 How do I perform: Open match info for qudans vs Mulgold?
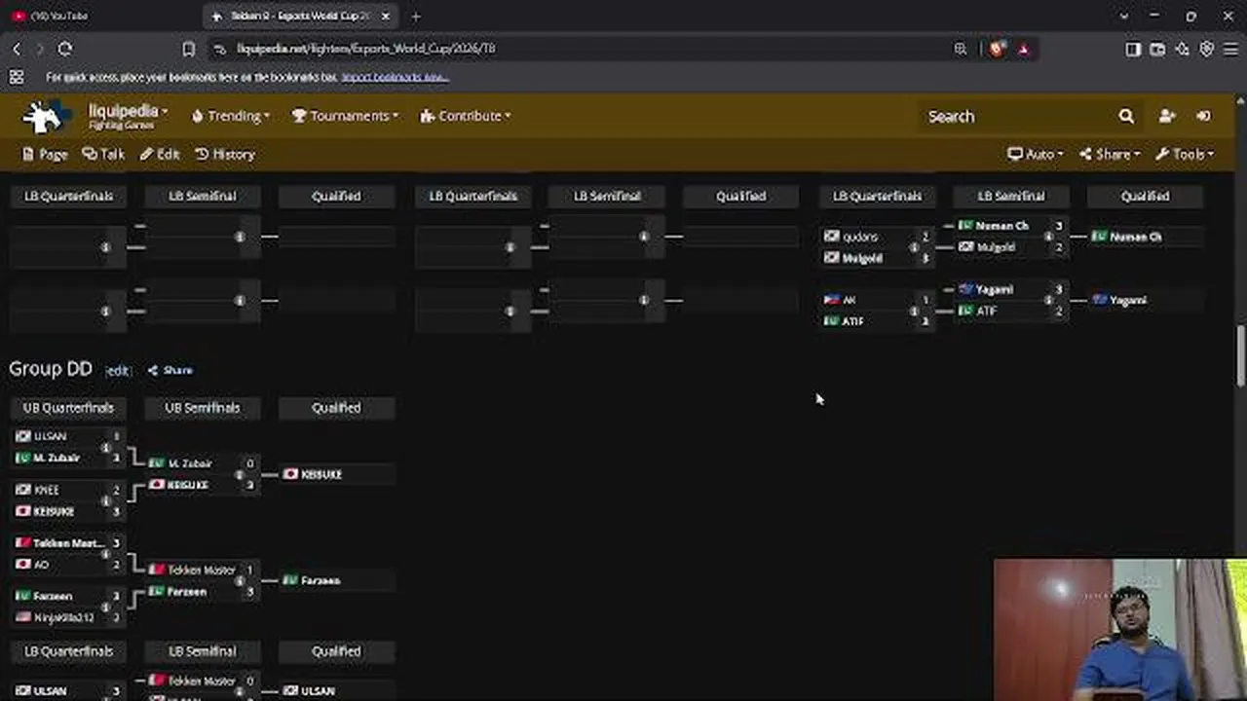[914, 247]
